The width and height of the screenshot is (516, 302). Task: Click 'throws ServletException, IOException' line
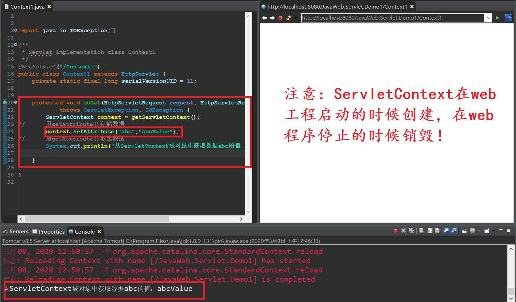pyautogui.click(x=124, y=110)
